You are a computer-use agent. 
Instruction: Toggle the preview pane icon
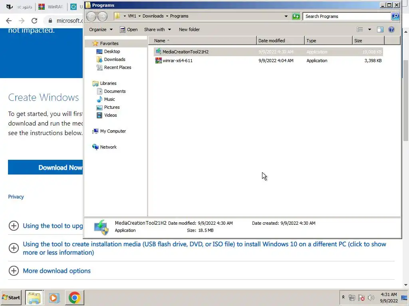(x=380, y=29)
